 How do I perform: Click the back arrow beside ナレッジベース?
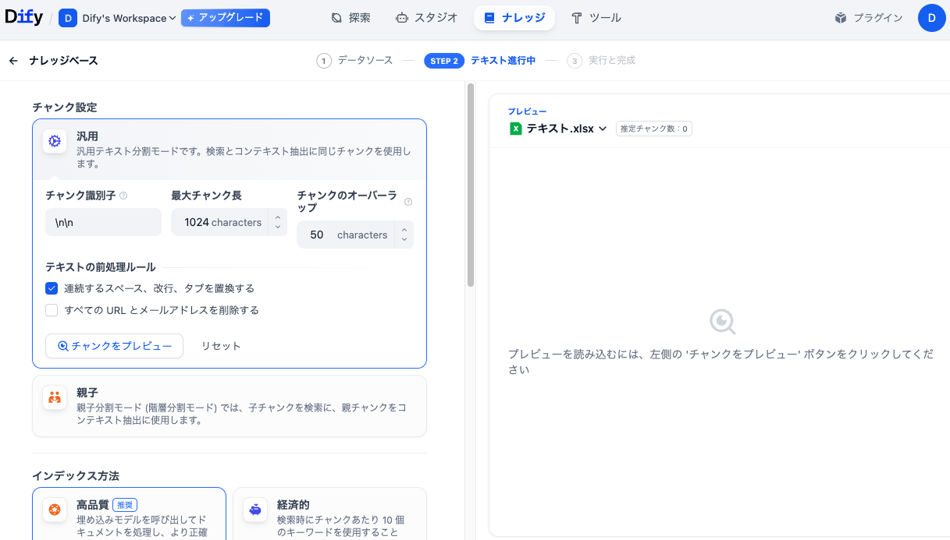[x=13, y=61]
